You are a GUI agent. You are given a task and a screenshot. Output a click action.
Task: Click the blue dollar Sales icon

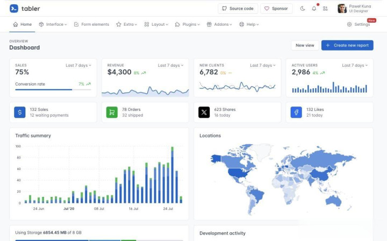pos(20,112)
